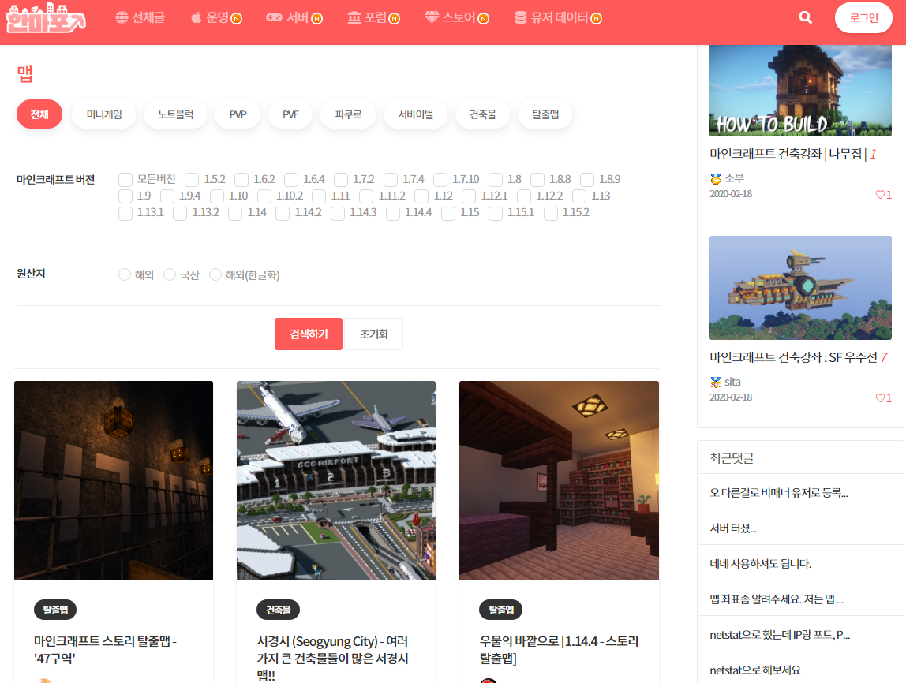Click the badge icon next to sita
The width and height of the screenshot is (906, 683).
[x=715, y=382]
